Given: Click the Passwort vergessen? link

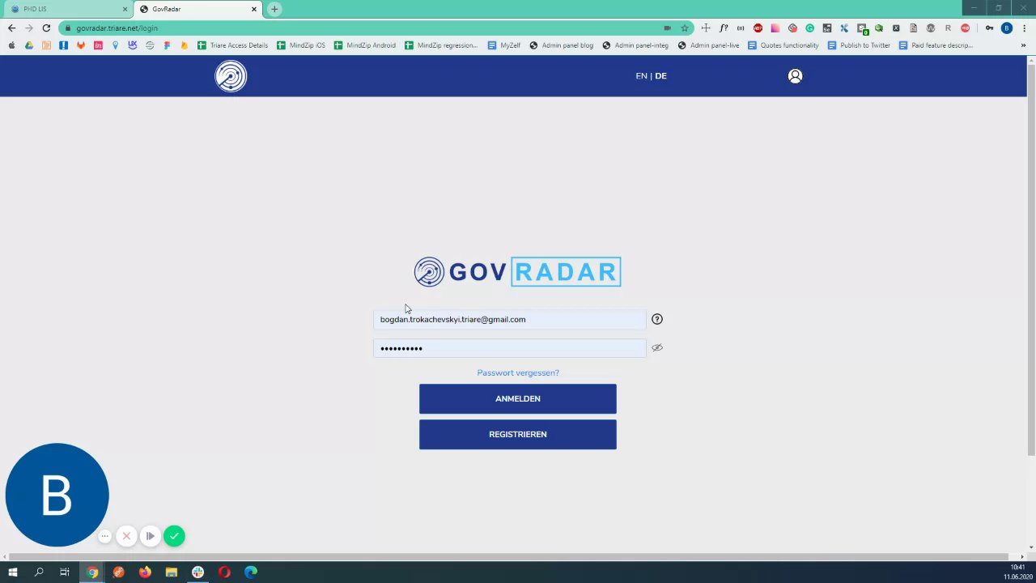Looking at the screenshot, I should 518,373.
